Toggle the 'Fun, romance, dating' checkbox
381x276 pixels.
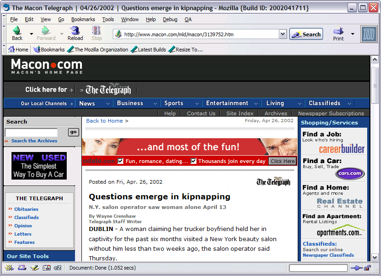click(120, 161)
